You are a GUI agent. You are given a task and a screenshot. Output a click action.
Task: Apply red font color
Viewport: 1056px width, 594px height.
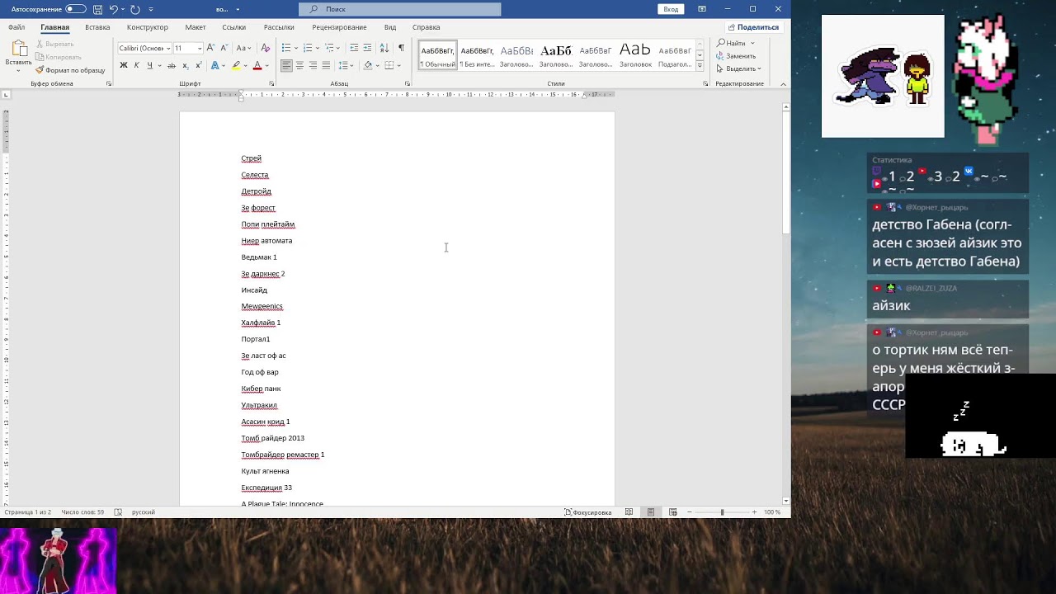(x=257, y=65)
